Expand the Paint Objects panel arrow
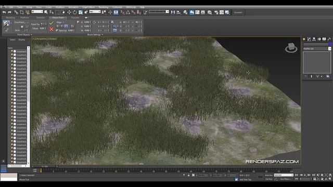Image resolution: width=333 pixels, height=187 pixels. pyautogui.click(x=31, y=35)
